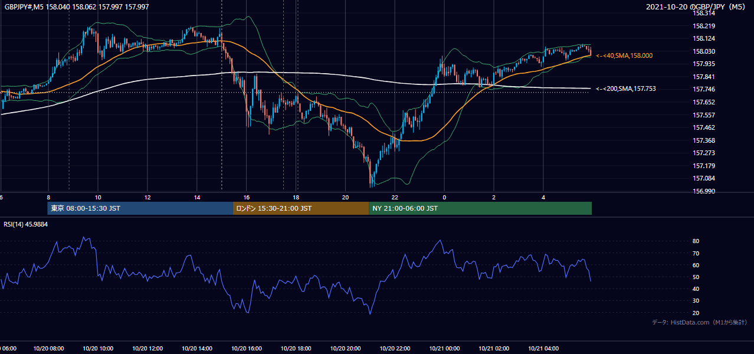The height and width of the screenshot is (354, 754).
Task: Click the 157.557 price axis label
Action: (704, 115)
